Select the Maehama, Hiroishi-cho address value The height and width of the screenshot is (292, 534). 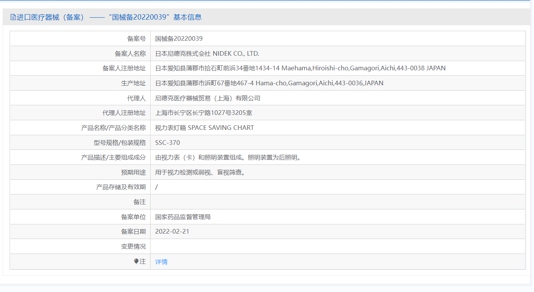[300, 68]
